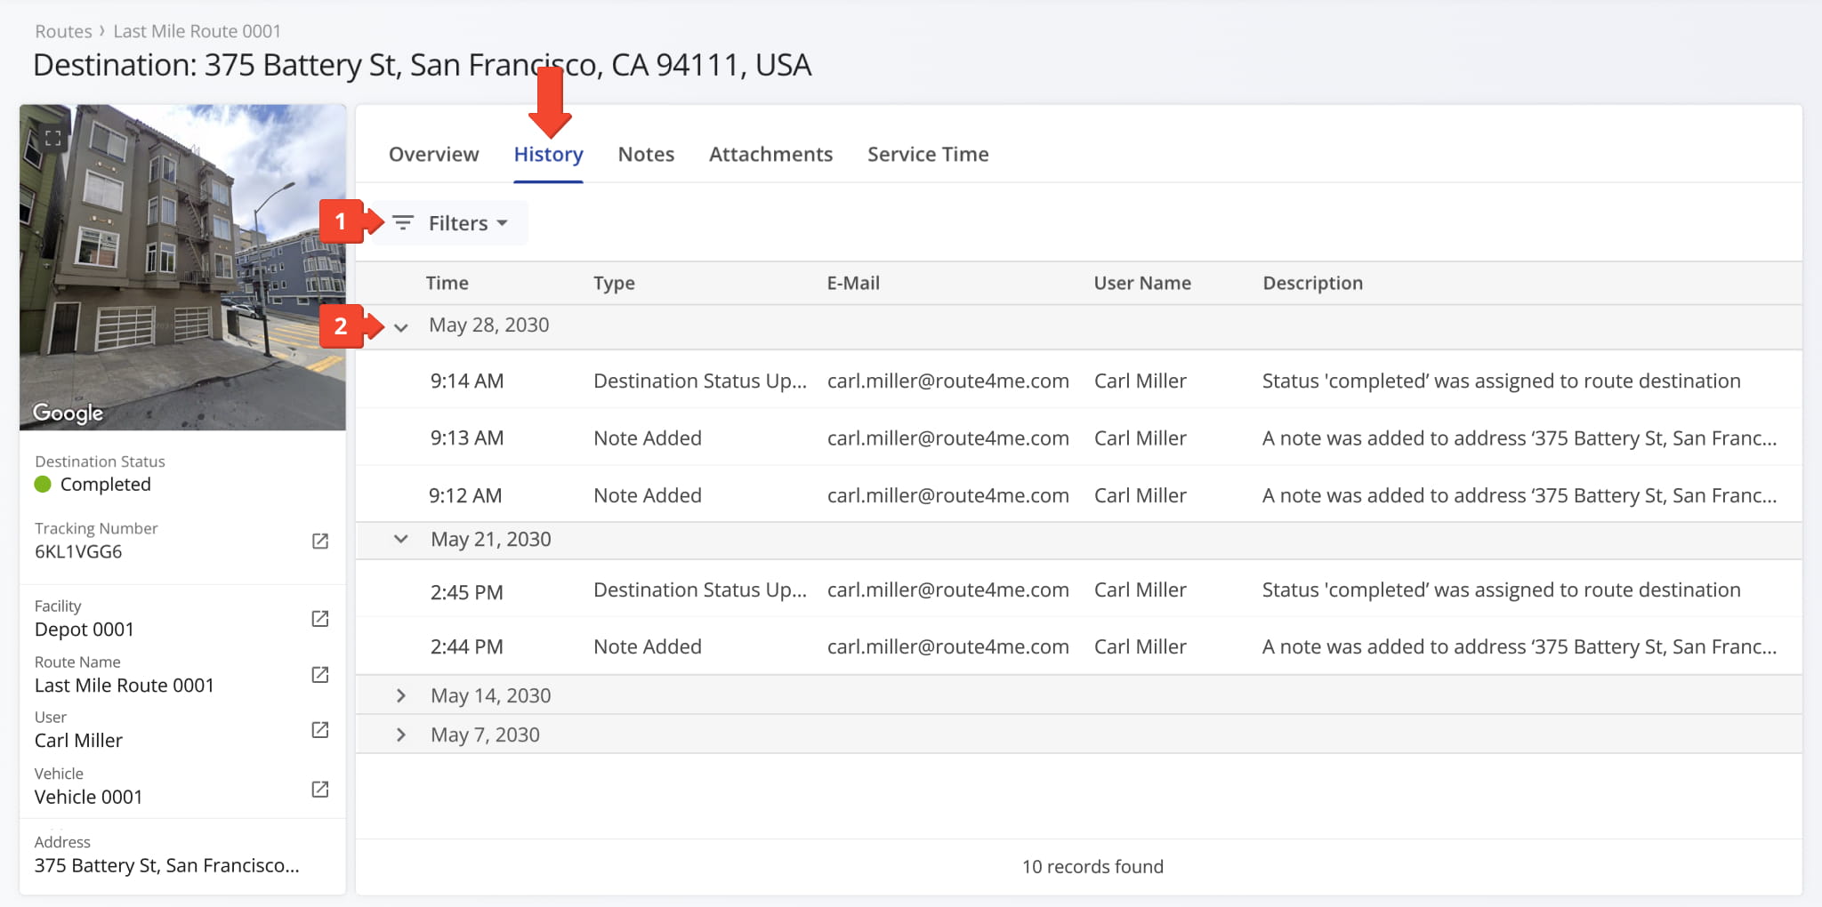Image resolution: width=1822 pixels, height=907 pixels.
Task: Collapse the May 28, 2030 group
Action: [401, 327]
